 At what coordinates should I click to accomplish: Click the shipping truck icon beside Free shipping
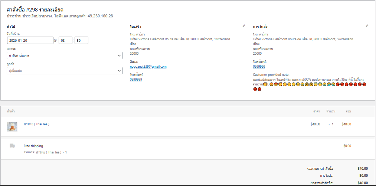tap(12, 146)
